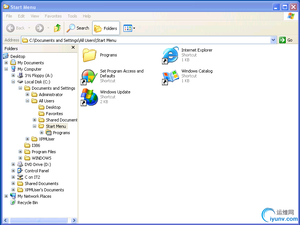Select the Programs folder icon in file view
The width and height of the screenshot is (300, 225).
click(x=89, y=55)
